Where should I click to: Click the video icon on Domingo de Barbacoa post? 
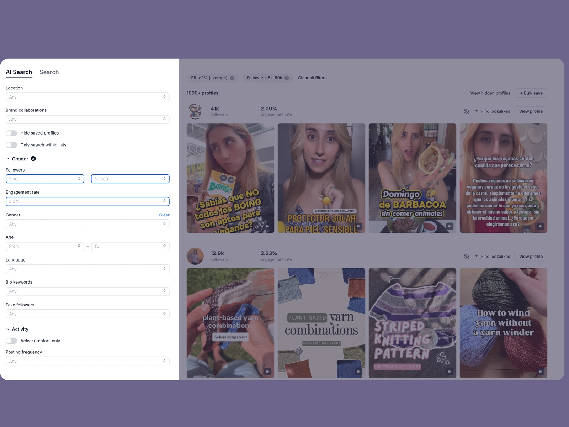click(450, 226)
